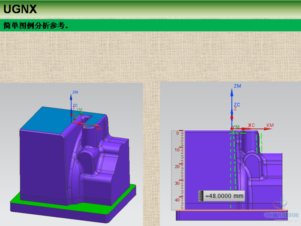Screen dimensions: 301x226
Task: Click the grip icon beside 48.0000 mm field
Action: click(x=201, y=196)
